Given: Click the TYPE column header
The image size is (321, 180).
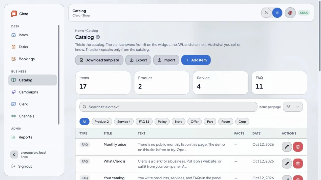Looking at the screenshot, I should 83,133.
